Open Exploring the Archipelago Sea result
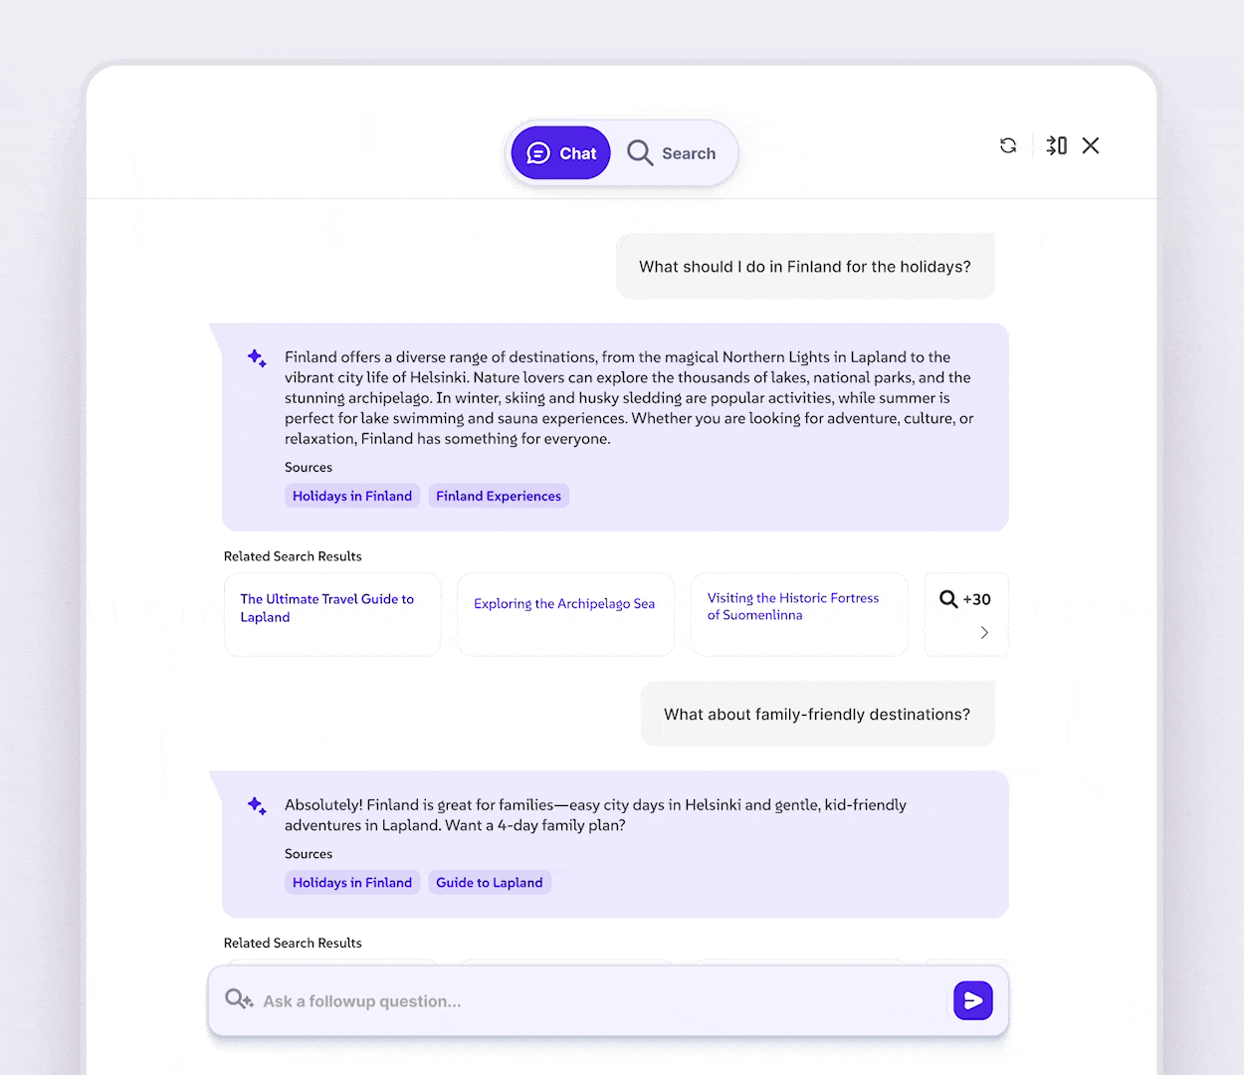 (564, 604)
